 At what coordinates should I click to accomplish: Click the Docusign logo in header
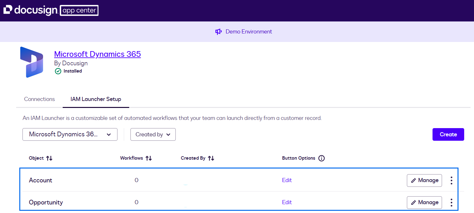coord(30,10)
